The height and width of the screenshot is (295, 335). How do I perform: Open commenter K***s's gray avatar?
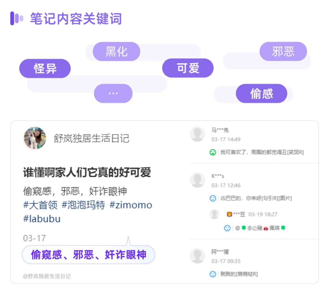pyautogui.click(x=198, y=180)
